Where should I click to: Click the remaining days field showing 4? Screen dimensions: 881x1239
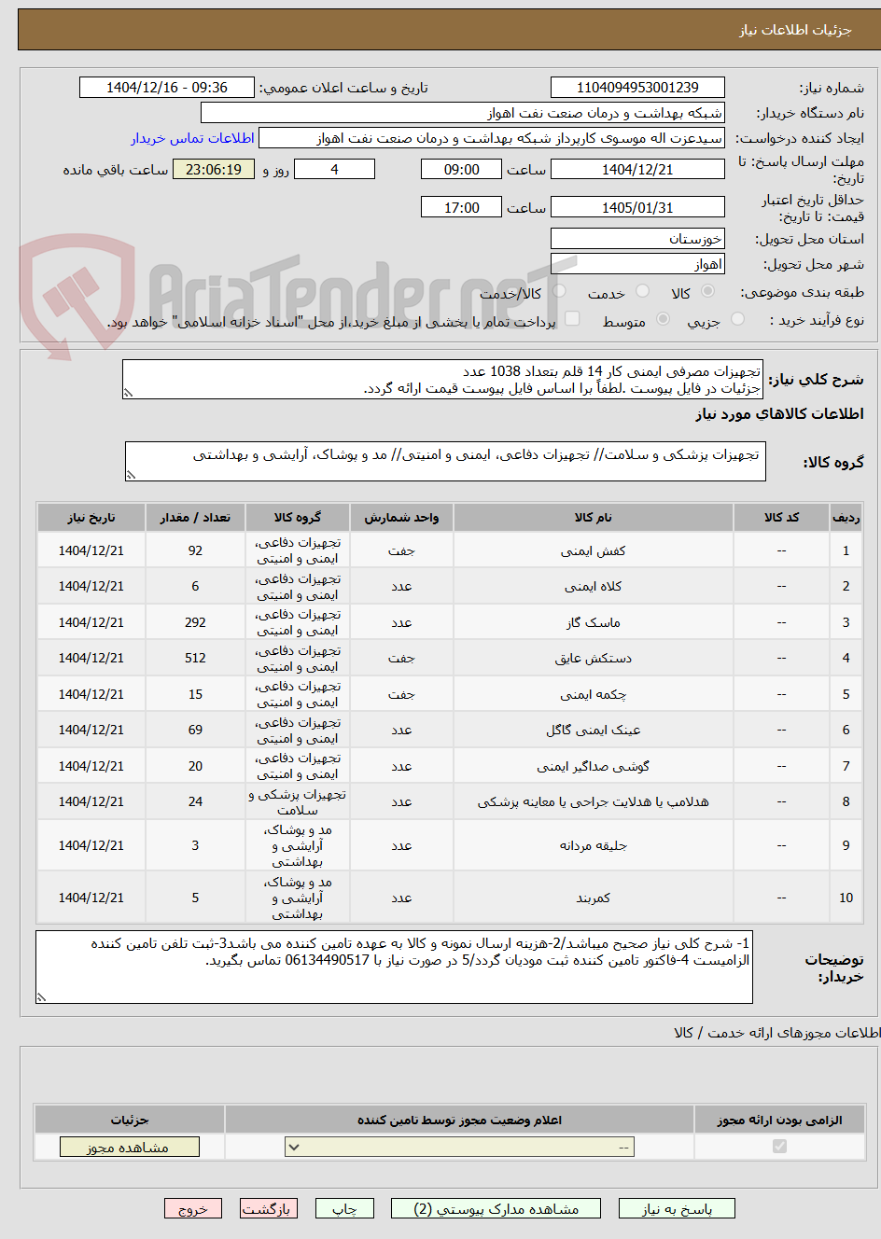tap(334, 169)
